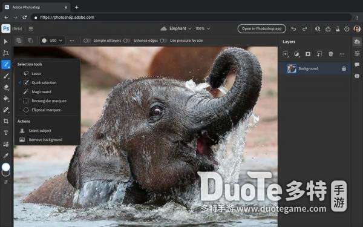Screen dimensions: 363x227
Task: Open the cloud document icon beside Elephant
Action: pyautogui.click(x=164, y=28)
